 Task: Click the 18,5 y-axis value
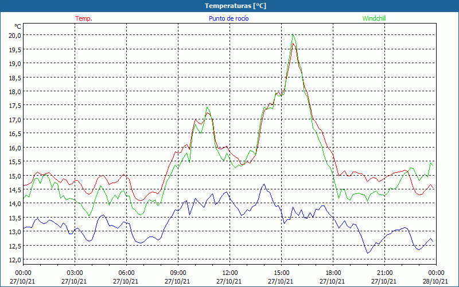tap(15, 77)
